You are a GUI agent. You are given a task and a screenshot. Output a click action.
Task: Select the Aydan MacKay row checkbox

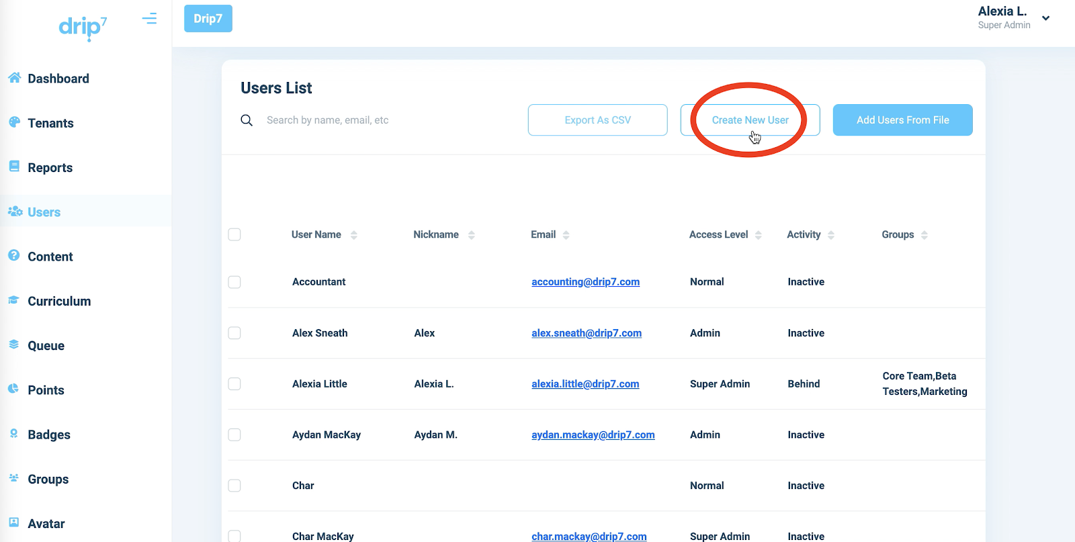pyautogui.click(x=234, y=435)
